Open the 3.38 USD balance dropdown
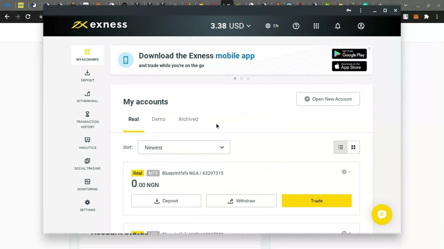The image size is (444, 249). coord(231,26)
